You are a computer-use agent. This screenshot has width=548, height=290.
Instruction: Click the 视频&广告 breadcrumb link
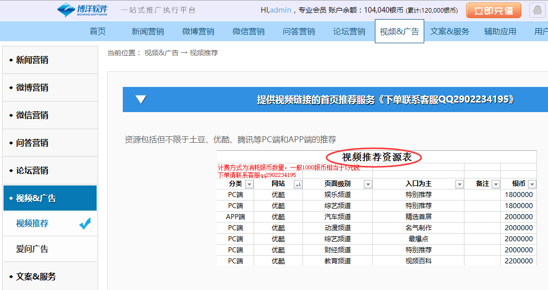coord(161,53)
